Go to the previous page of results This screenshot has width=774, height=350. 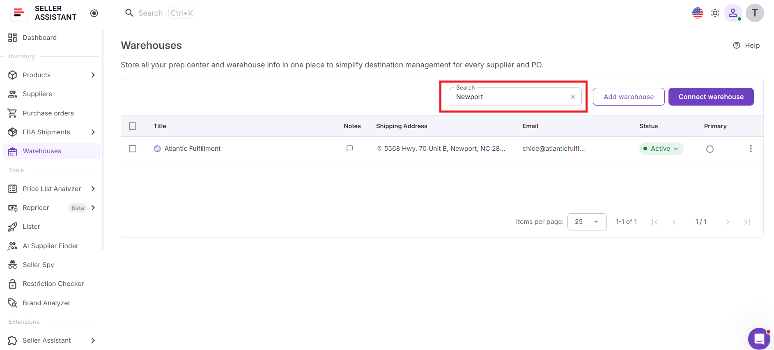pyautogui.click(x=674, y=222)
